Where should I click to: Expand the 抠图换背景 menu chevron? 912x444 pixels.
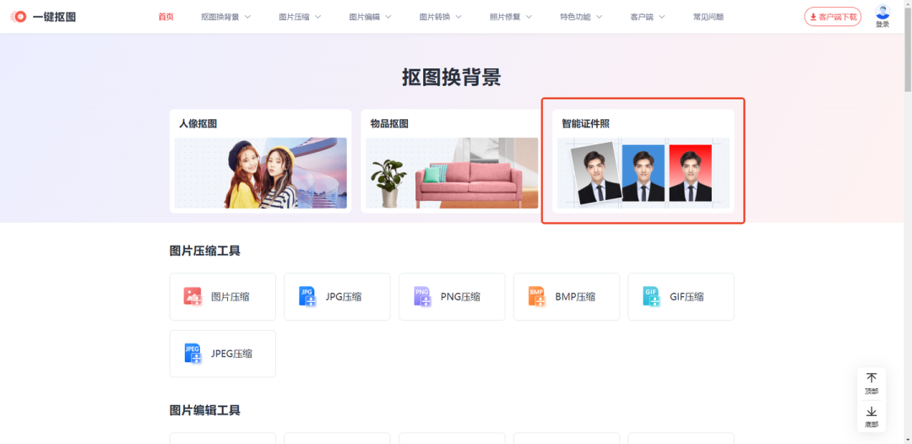pyautogui.click(x=247, y=17)
